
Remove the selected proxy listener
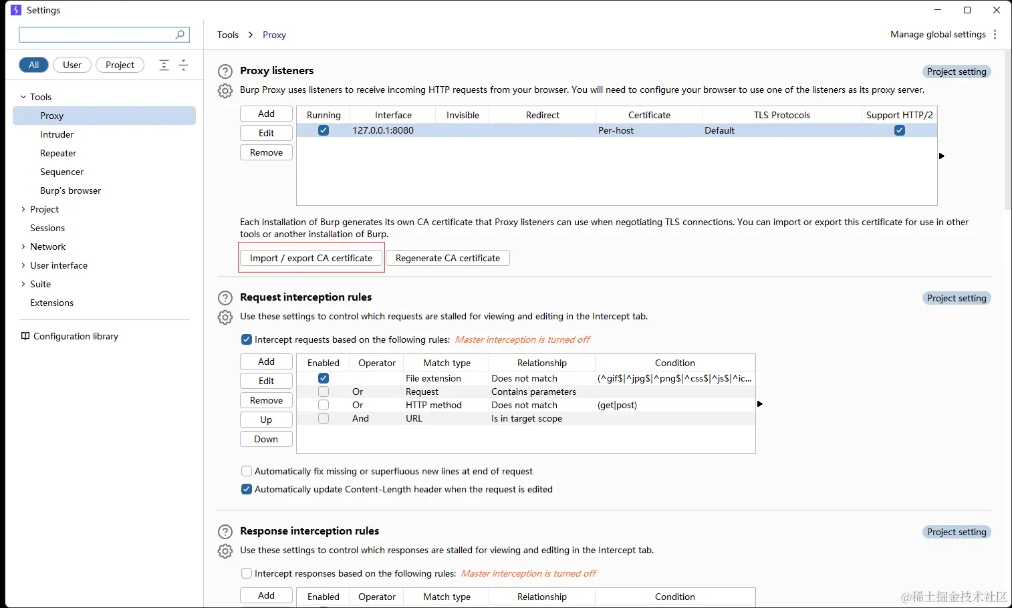pos(266,152)
